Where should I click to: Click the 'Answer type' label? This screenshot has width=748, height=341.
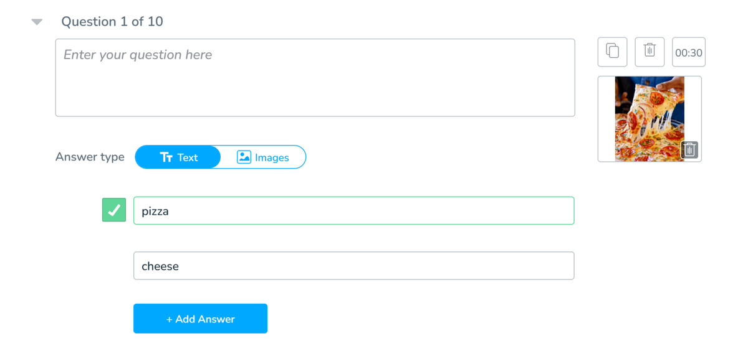(90, 157)
